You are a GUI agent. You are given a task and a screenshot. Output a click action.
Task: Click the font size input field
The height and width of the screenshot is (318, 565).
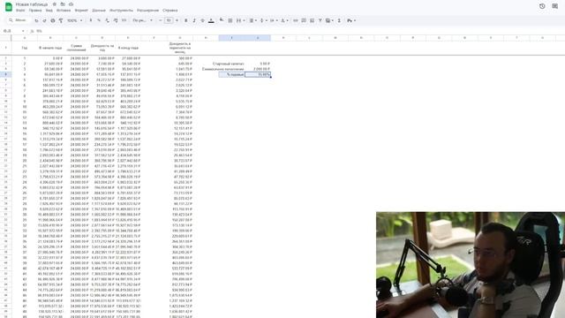[x=169, y=20]
